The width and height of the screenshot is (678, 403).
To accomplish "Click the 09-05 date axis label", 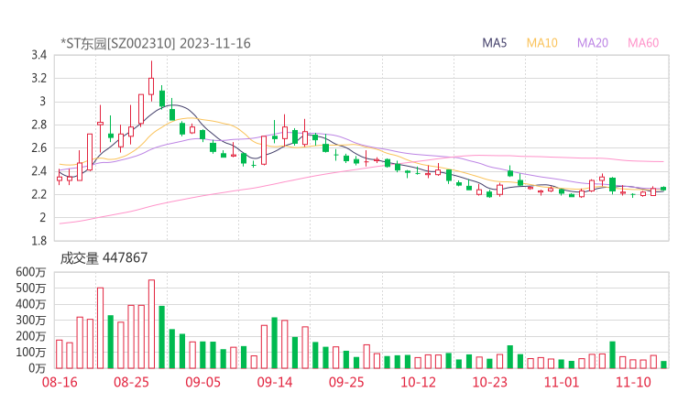I will tap(202, 382).
